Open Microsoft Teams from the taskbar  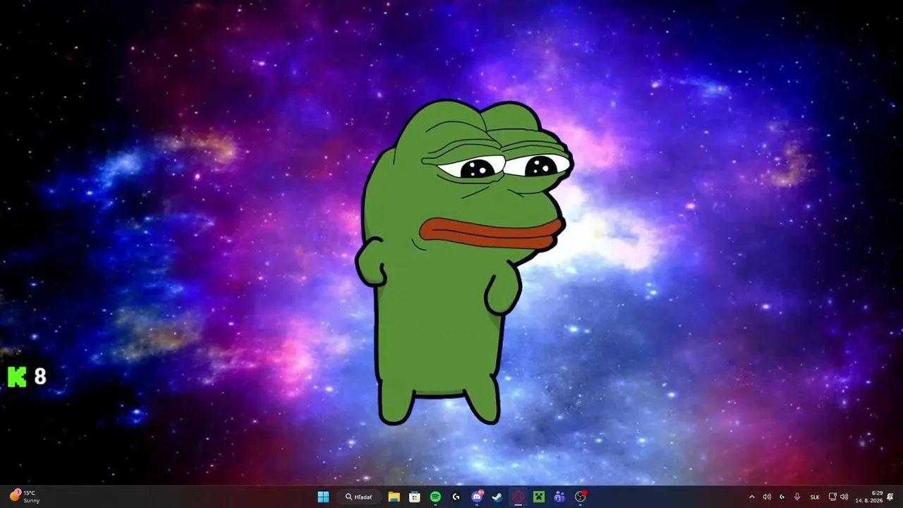[559, 497]
